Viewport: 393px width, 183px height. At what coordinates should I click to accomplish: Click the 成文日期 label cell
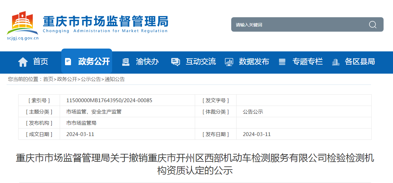(39, 134)
